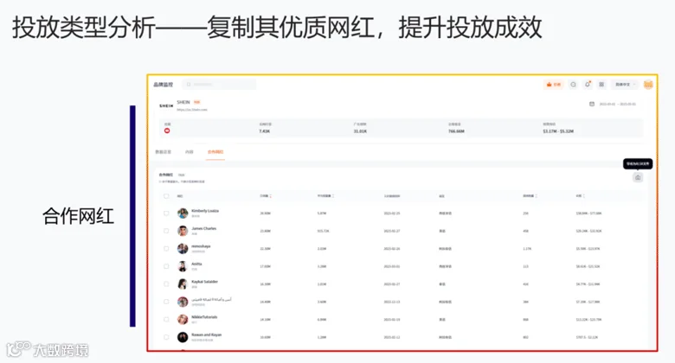
Task: Tick the select-all checkbox in table header
Action: [166, 196]
